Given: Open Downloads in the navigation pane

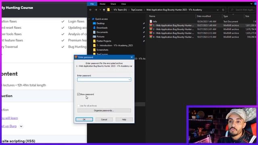Looking at the screenshot, I should 102,28.
